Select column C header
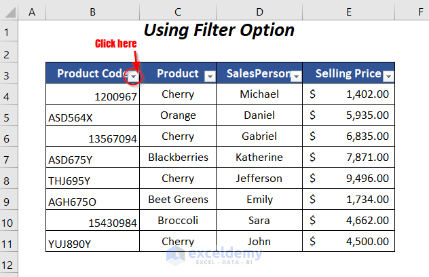 pos(178,11)
